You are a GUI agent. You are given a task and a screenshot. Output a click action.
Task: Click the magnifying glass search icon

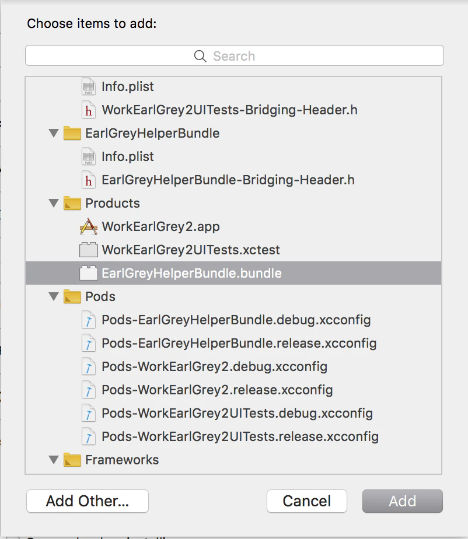click(200, 56)
